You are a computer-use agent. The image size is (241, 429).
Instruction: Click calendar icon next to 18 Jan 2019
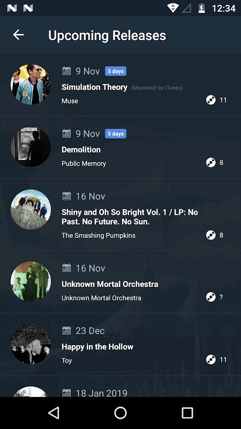pyautogui.click(x=66, y=393)
